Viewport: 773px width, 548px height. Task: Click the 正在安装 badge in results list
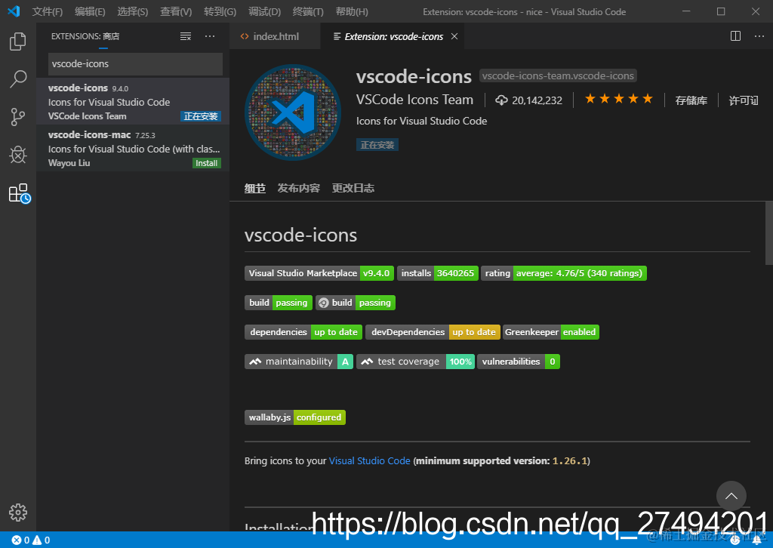tap(201, 116)
